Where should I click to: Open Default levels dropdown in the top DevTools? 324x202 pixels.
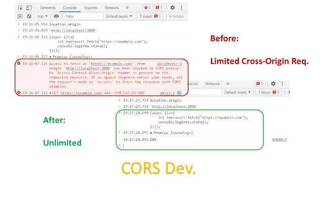point(118,16)
